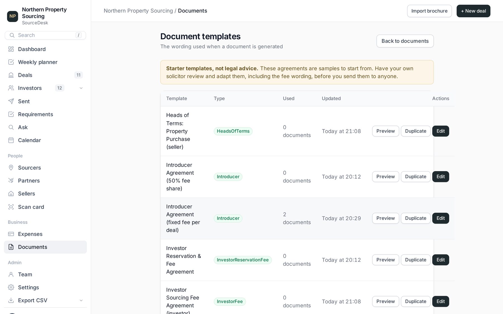This screenshot has height=314, width=503.
Task: Click the Sourcers map-pin icon
Action: [11, 167]
